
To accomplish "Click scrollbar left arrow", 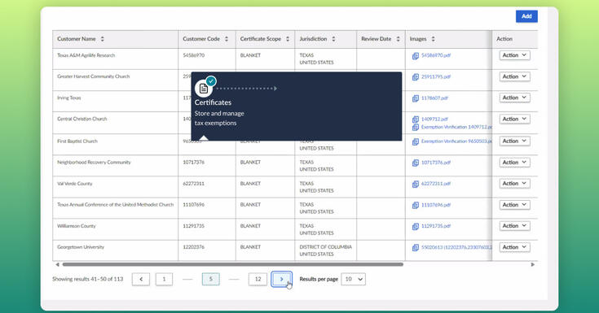I will pyautogui.click(x=57, y=264).
